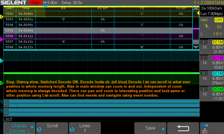Click channel 3 offset 276mV value
The height and width of the screenshot is (134, 224).
(x=218, y=83)
